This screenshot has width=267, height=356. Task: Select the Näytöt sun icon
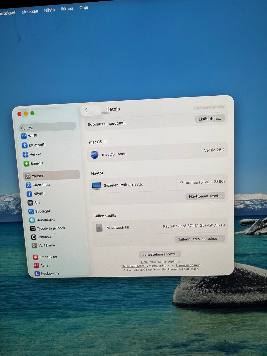[x=29, y=194]
